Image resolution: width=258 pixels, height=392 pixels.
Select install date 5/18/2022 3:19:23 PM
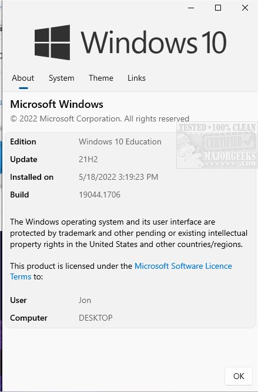(x=118, y=177)
